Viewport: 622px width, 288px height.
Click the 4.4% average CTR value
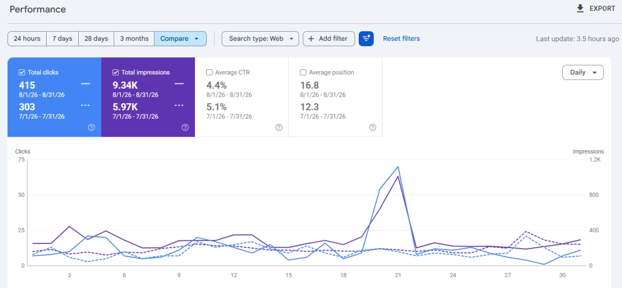tap(217, 85)
